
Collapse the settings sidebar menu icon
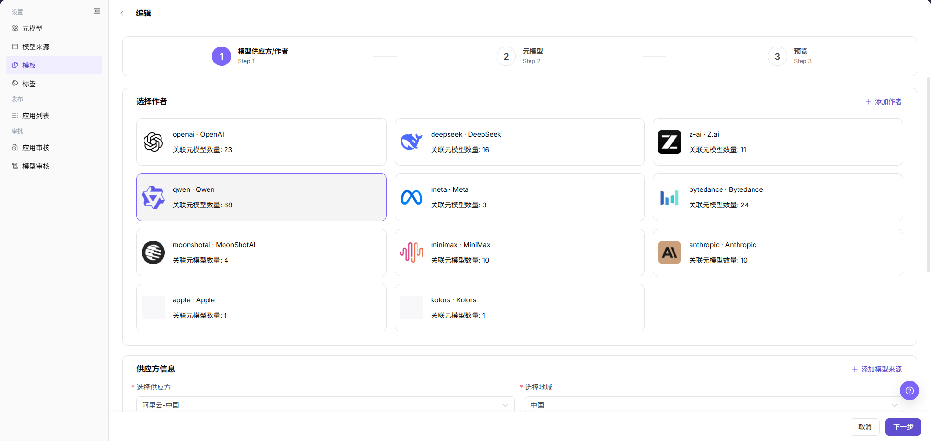[x=97, y=11]
